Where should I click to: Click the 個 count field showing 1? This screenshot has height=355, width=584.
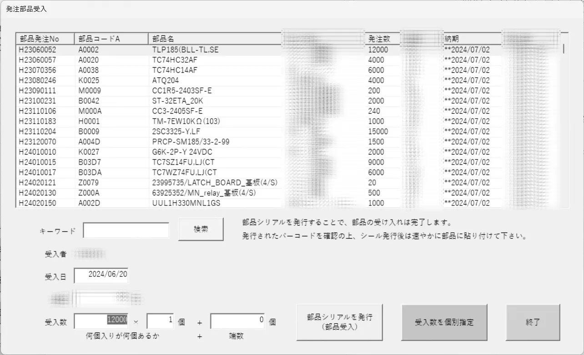(x=161, y=321)
